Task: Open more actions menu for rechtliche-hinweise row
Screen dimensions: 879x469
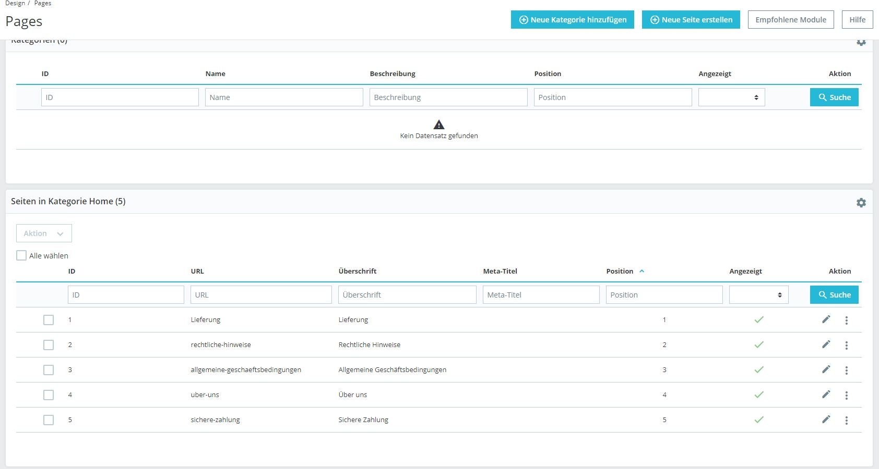Action: 847,345
